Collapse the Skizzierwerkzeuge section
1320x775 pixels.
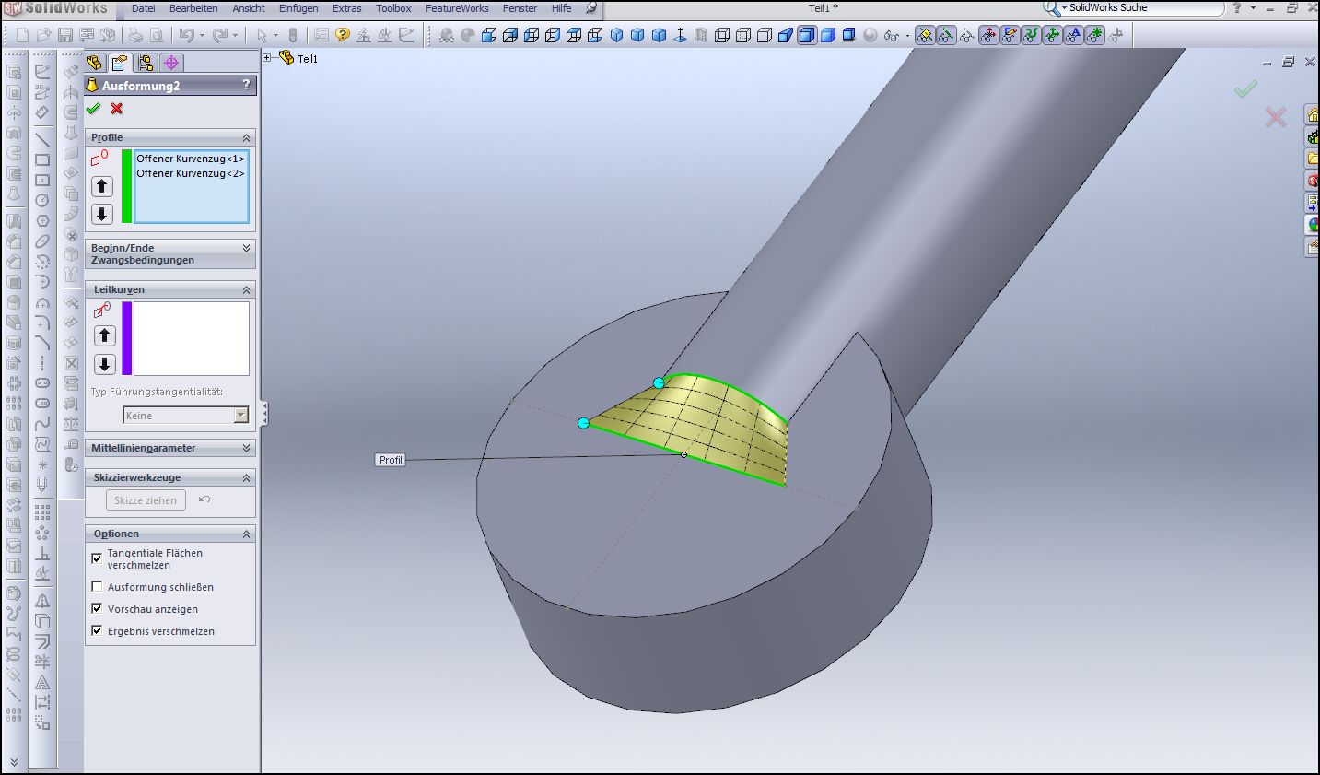click(x=246, y=477)
